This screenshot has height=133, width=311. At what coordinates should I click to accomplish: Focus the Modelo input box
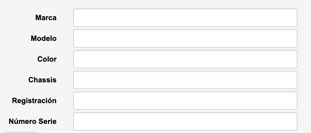pyautogui.click(x=185, y=38)
